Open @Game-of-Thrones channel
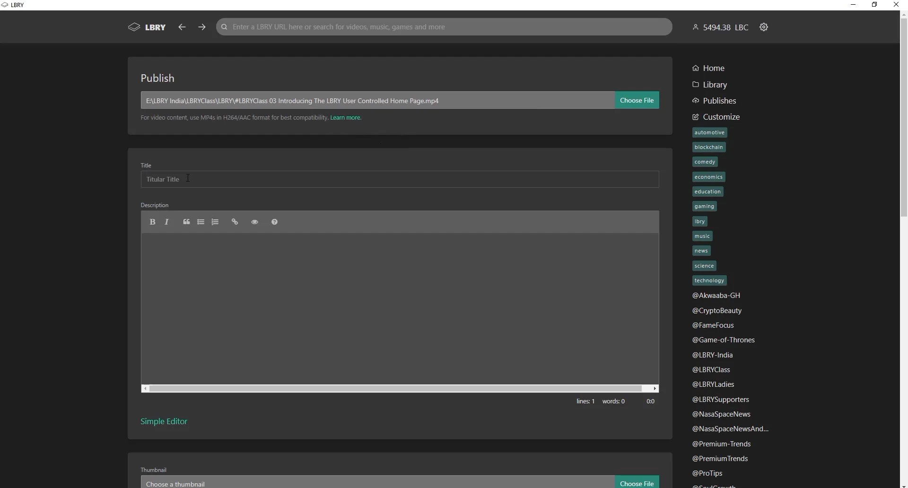Viewport: 908px width, 488px height. click(x=723, y=340)
